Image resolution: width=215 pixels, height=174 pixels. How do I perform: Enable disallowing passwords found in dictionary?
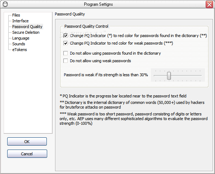66,53
